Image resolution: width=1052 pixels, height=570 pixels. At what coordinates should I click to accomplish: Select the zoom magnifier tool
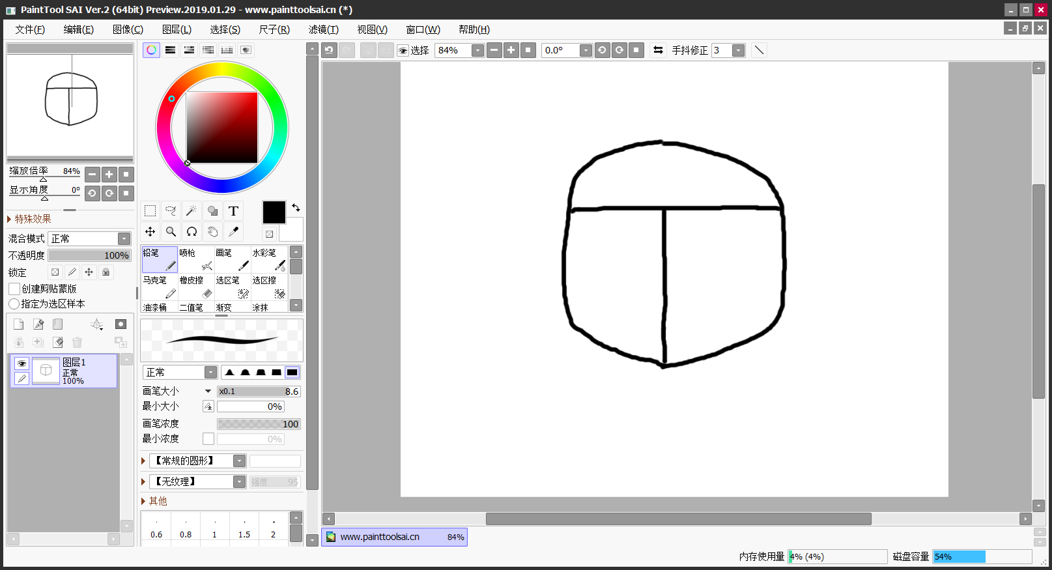coord(171,231)
